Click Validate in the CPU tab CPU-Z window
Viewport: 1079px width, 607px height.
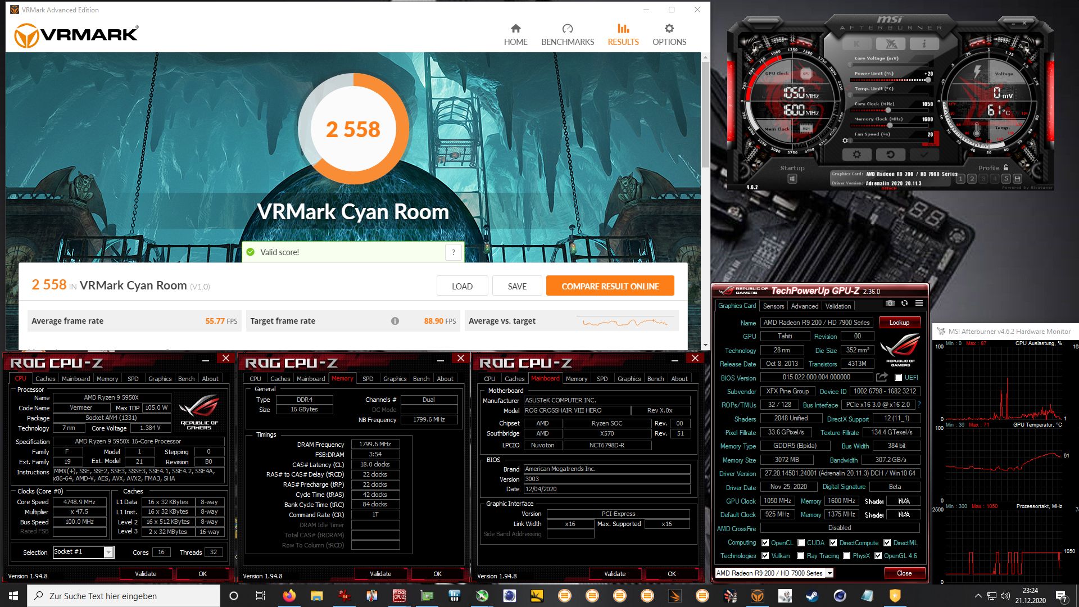pos(146,574)
